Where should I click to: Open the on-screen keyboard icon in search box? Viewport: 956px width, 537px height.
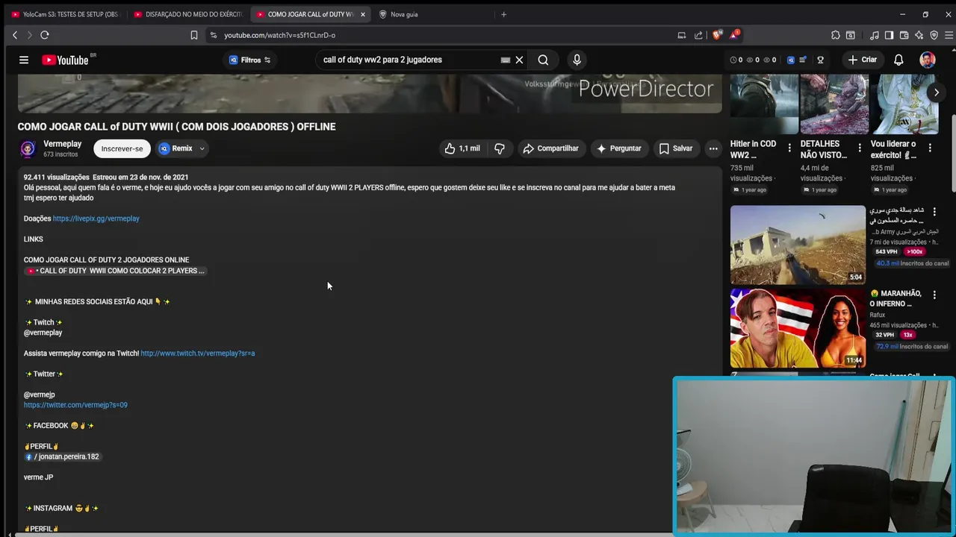pos(506,60)
